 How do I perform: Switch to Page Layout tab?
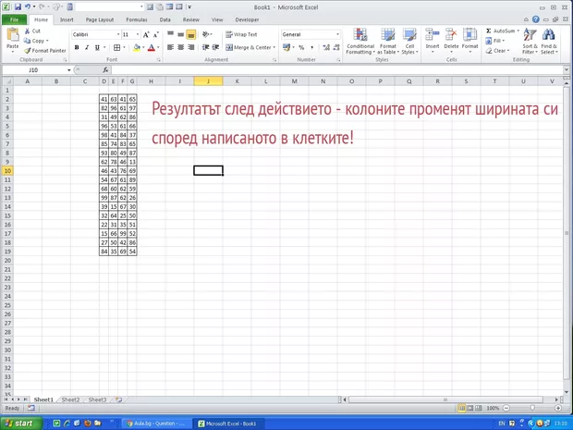(x=100, y=19)
